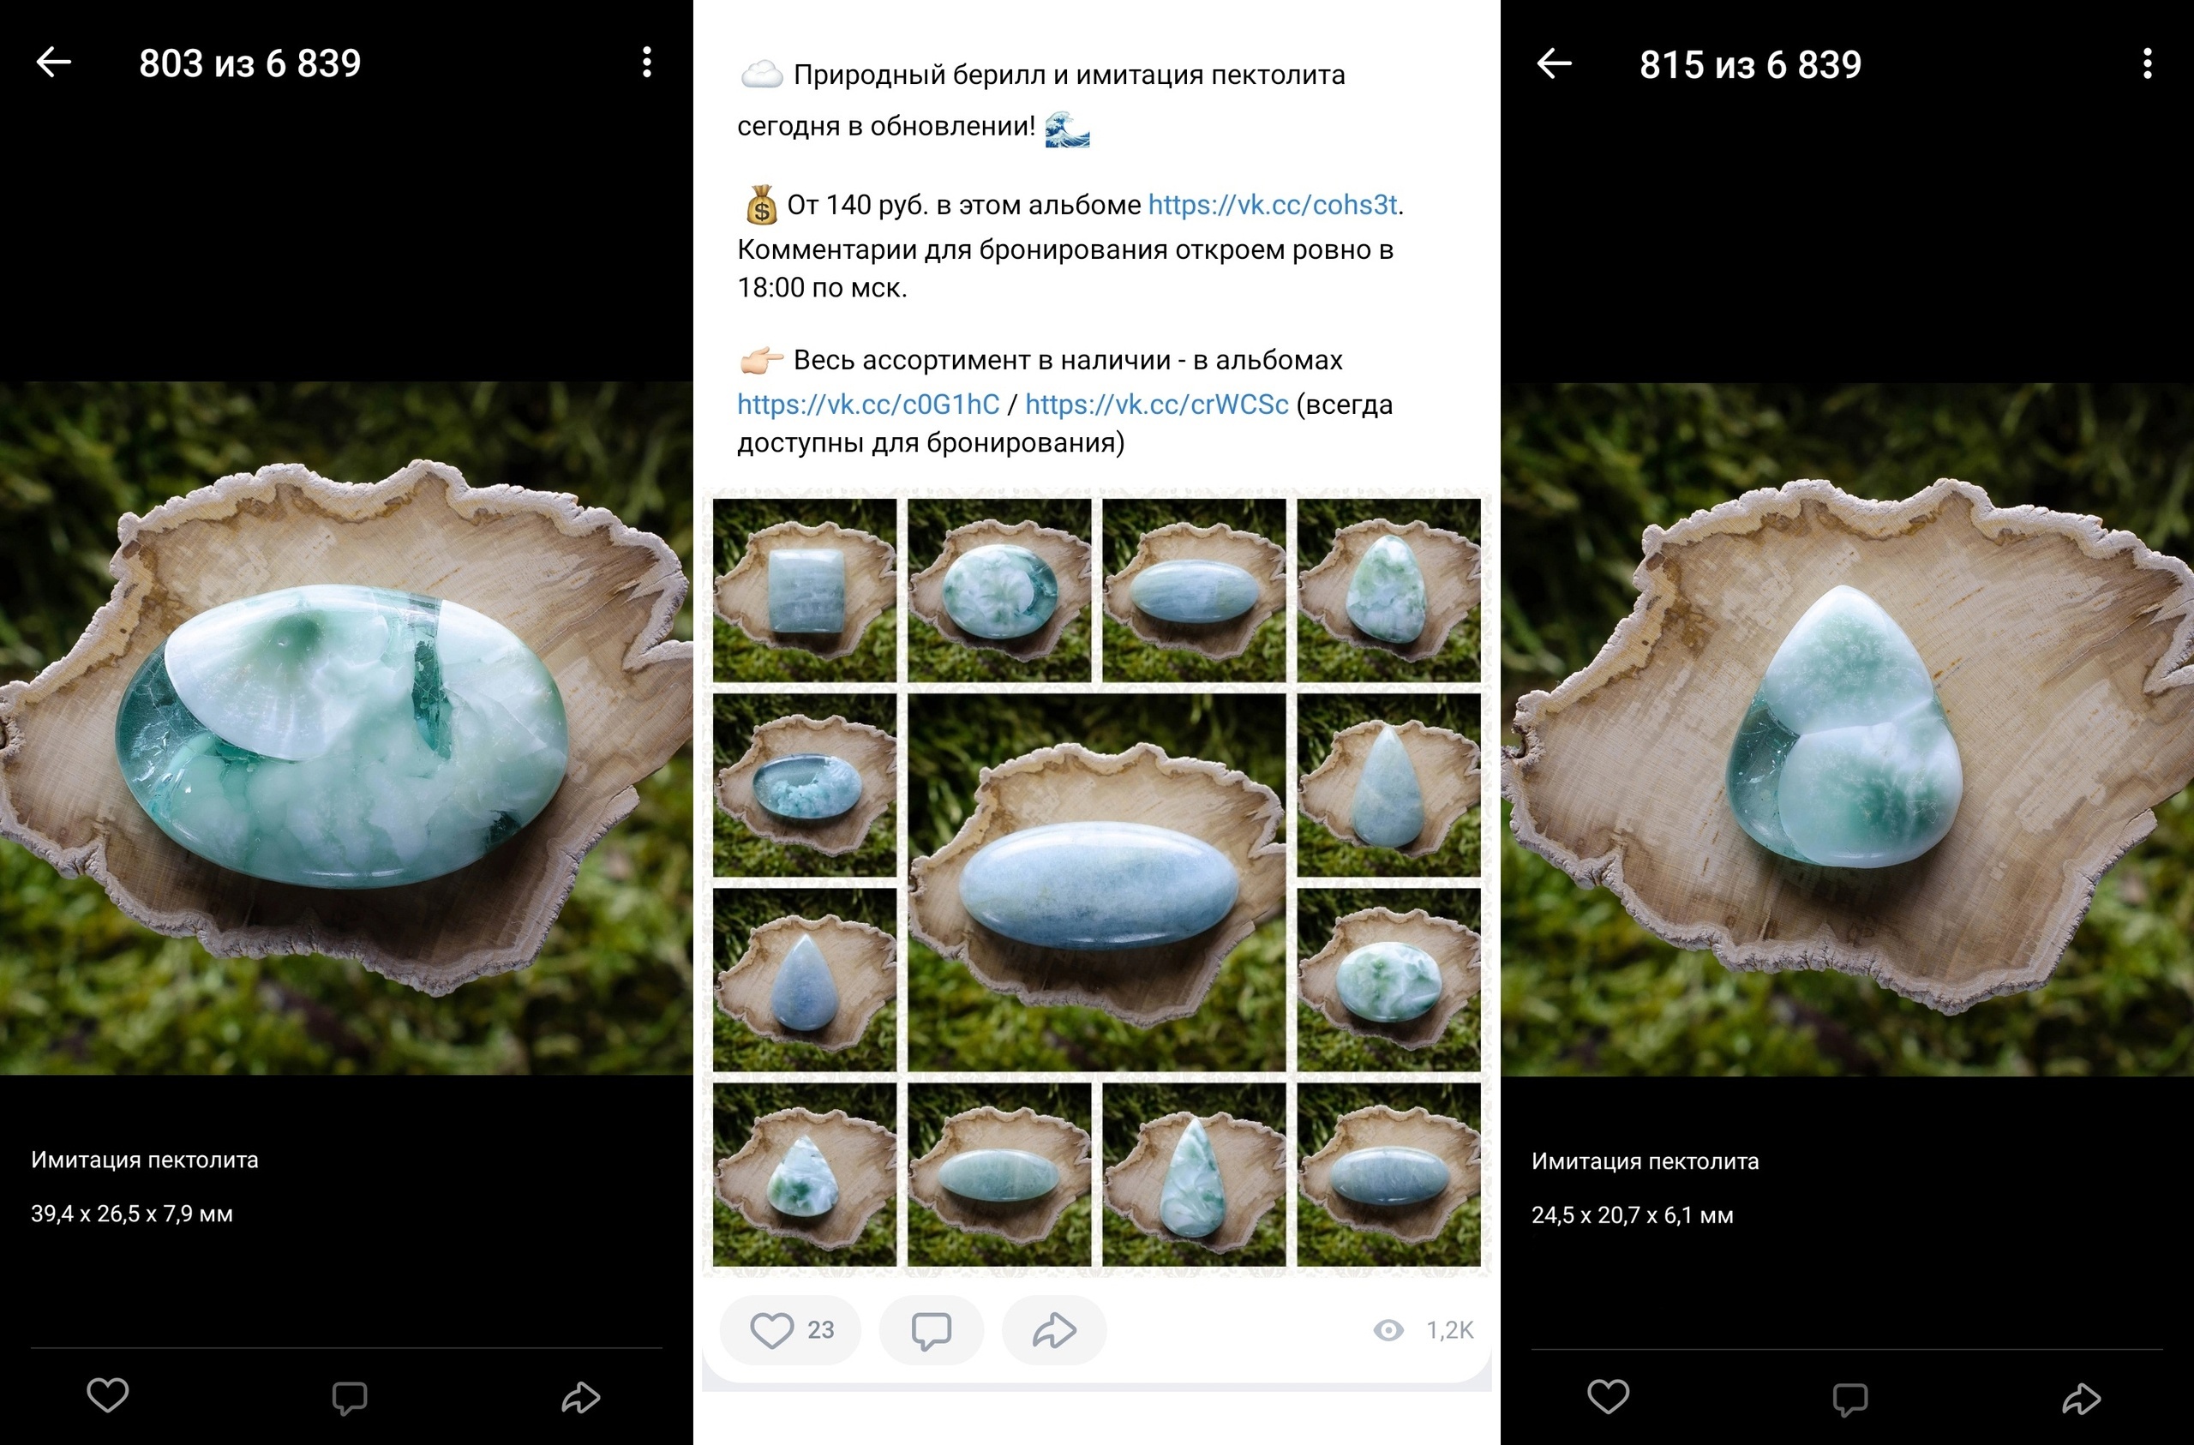2194x1445 pixels.
Task: Tap back arrow in photo 815 viewer
Action: (x=1555, y=63)
